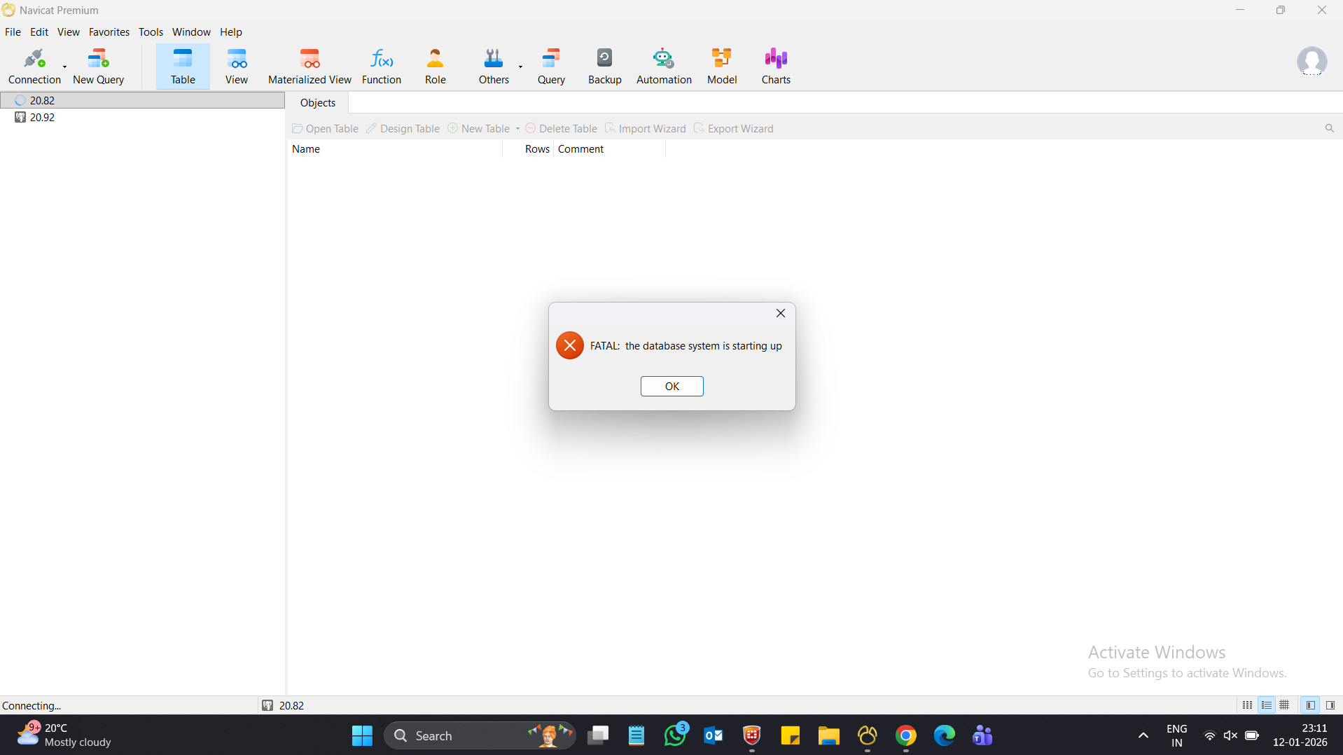Click the user profile avatar

(x=1311, y=62)
